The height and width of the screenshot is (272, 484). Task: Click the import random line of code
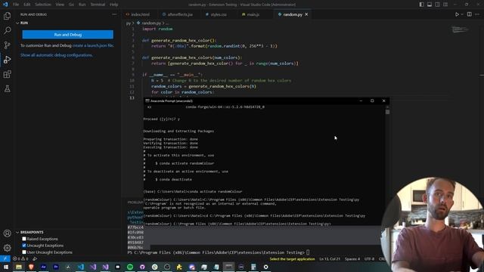(x=157, y=29)
